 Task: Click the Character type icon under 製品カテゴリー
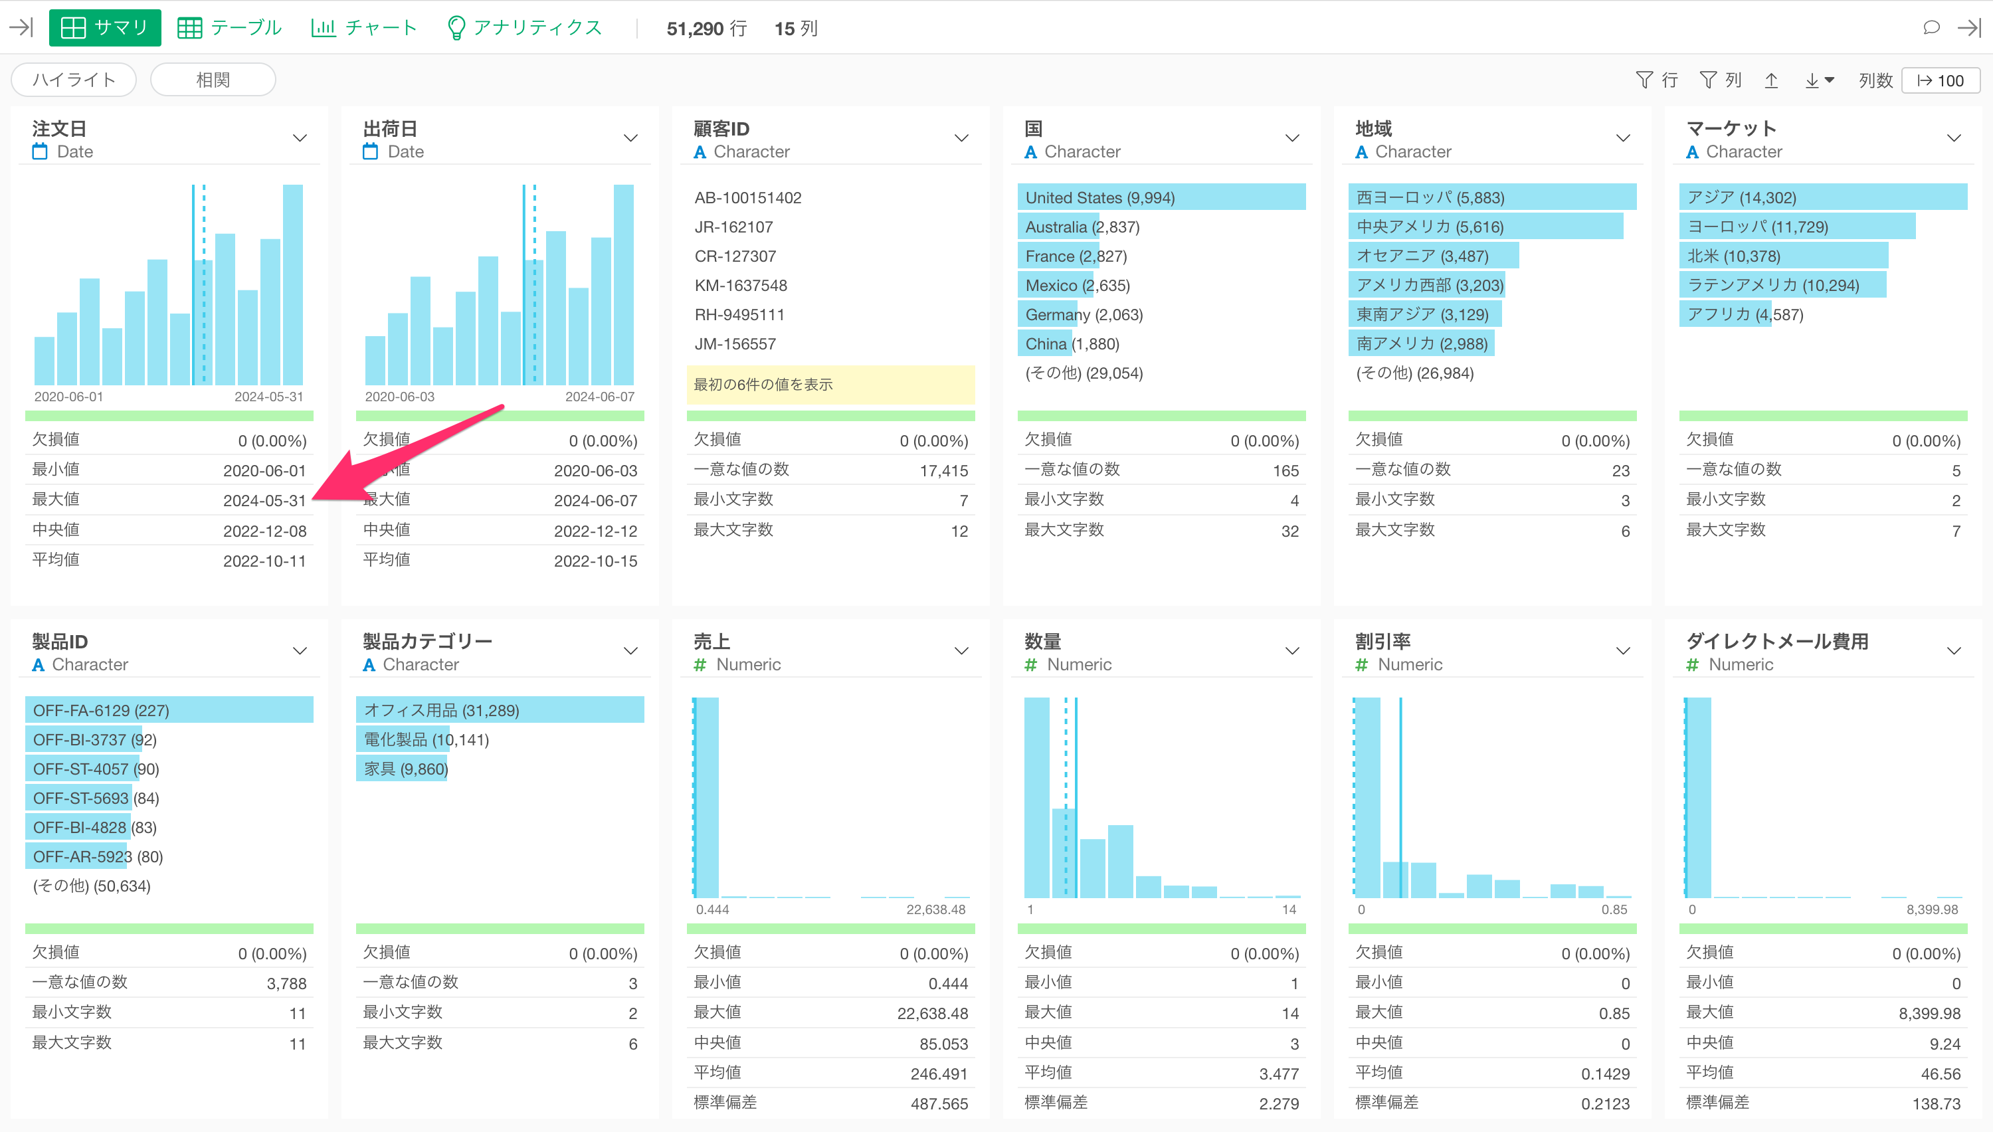pyautogui.click(x=369, y=666)
